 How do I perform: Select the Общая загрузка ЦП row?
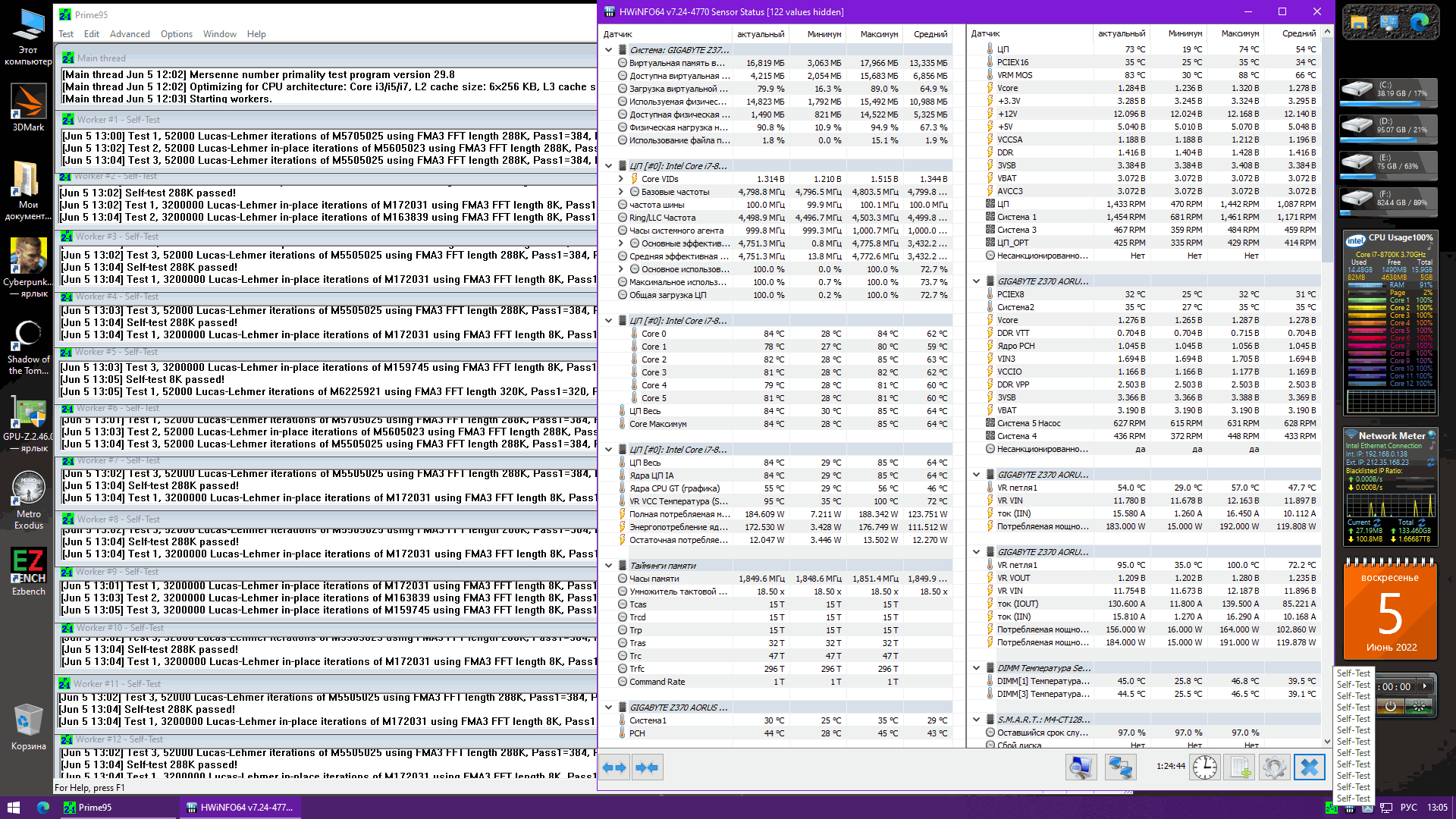point(777,295)
